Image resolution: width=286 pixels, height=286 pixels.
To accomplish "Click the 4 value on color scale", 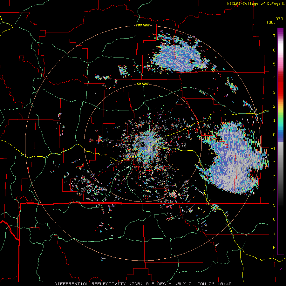I will pyautogui.click(x=274, y=78).
